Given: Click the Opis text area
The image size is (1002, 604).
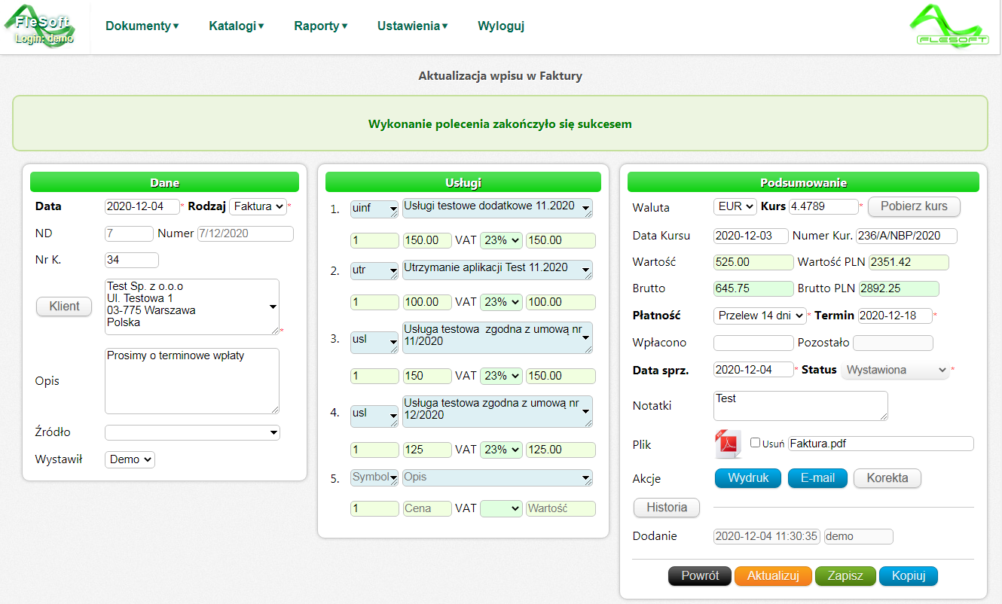Looking at the screenshot, I should (x=192, y=381).
